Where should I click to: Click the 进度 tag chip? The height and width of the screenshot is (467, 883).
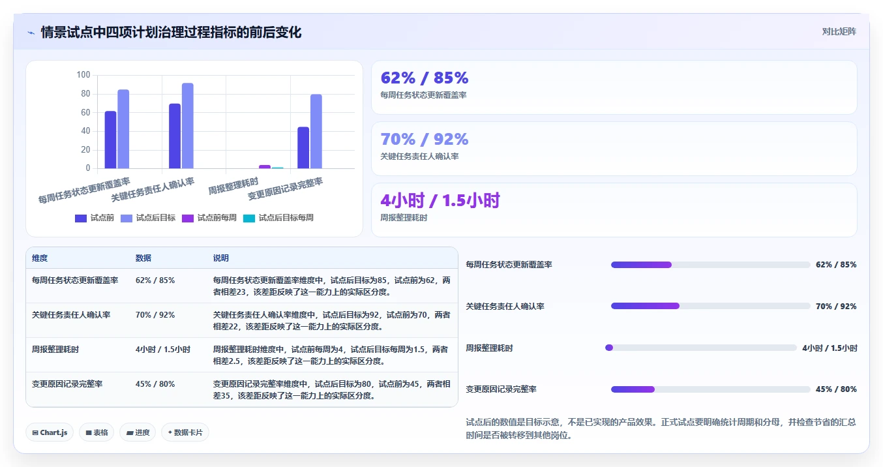(138, 432)
